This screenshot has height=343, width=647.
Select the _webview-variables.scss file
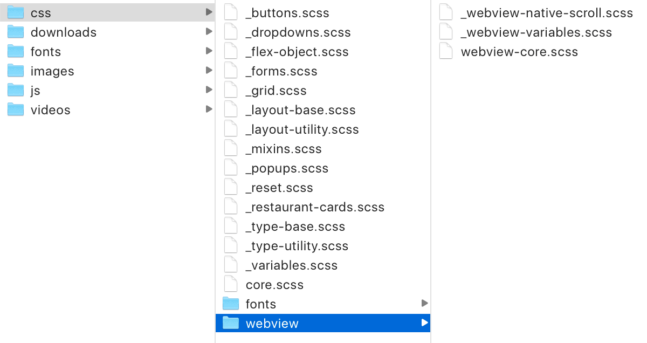point(536,32)
